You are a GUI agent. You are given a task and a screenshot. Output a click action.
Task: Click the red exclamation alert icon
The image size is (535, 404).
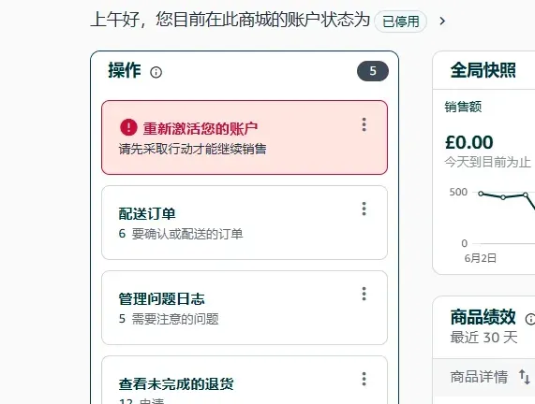coord(128,127)
